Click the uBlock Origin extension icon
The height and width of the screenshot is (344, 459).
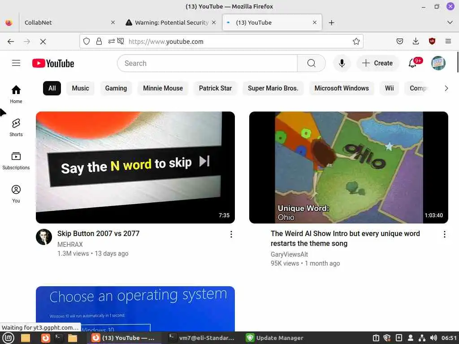pyautogui.click(x=432, y=42)
